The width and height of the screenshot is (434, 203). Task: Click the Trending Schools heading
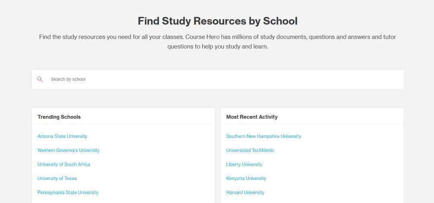coord(59,117)
